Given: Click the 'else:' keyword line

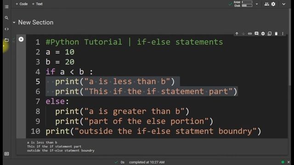Looking at the screenshot, I should [57, 101].
